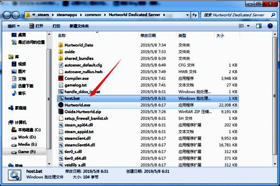The height and width of the screenshot is (186, 280).
Task: Select 计算机 in navigation pane
Action: tap(17, 123)
